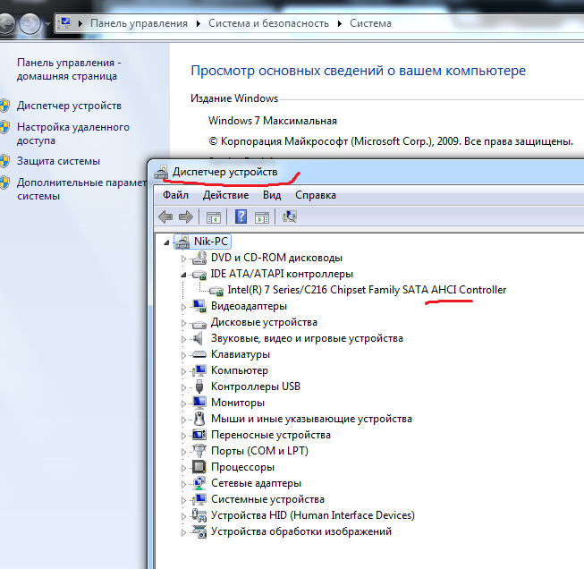This screenshot has width=584, height=569.
Task: Click the Nik-PC computer icon
Action: click(x=182, y=242)
